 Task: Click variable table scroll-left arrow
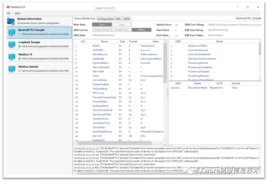(75, 142)
